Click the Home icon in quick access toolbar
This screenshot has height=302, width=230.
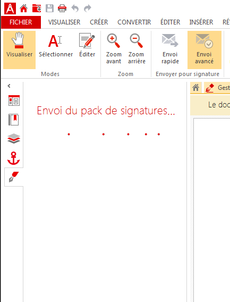[24, 9]
